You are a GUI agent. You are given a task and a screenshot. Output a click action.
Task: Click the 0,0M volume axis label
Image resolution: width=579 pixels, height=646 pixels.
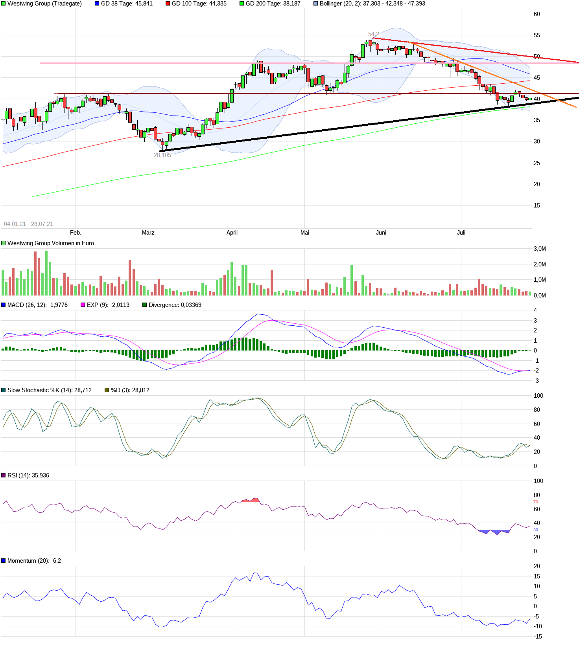coord(540,295)
